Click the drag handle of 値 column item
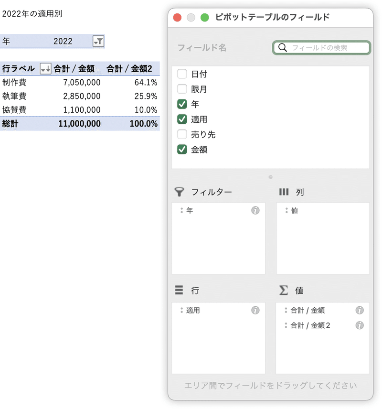This screenshot has width=382, height=409. (286, 210)
